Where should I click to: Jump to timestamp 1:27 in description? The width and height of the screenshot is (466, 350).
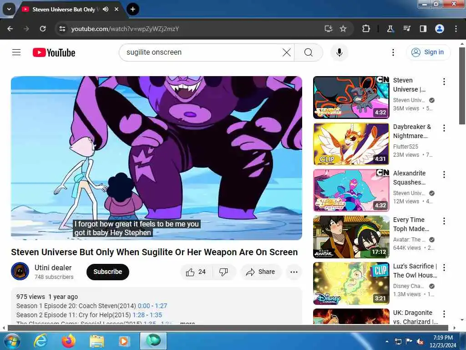tap(161, 306)
